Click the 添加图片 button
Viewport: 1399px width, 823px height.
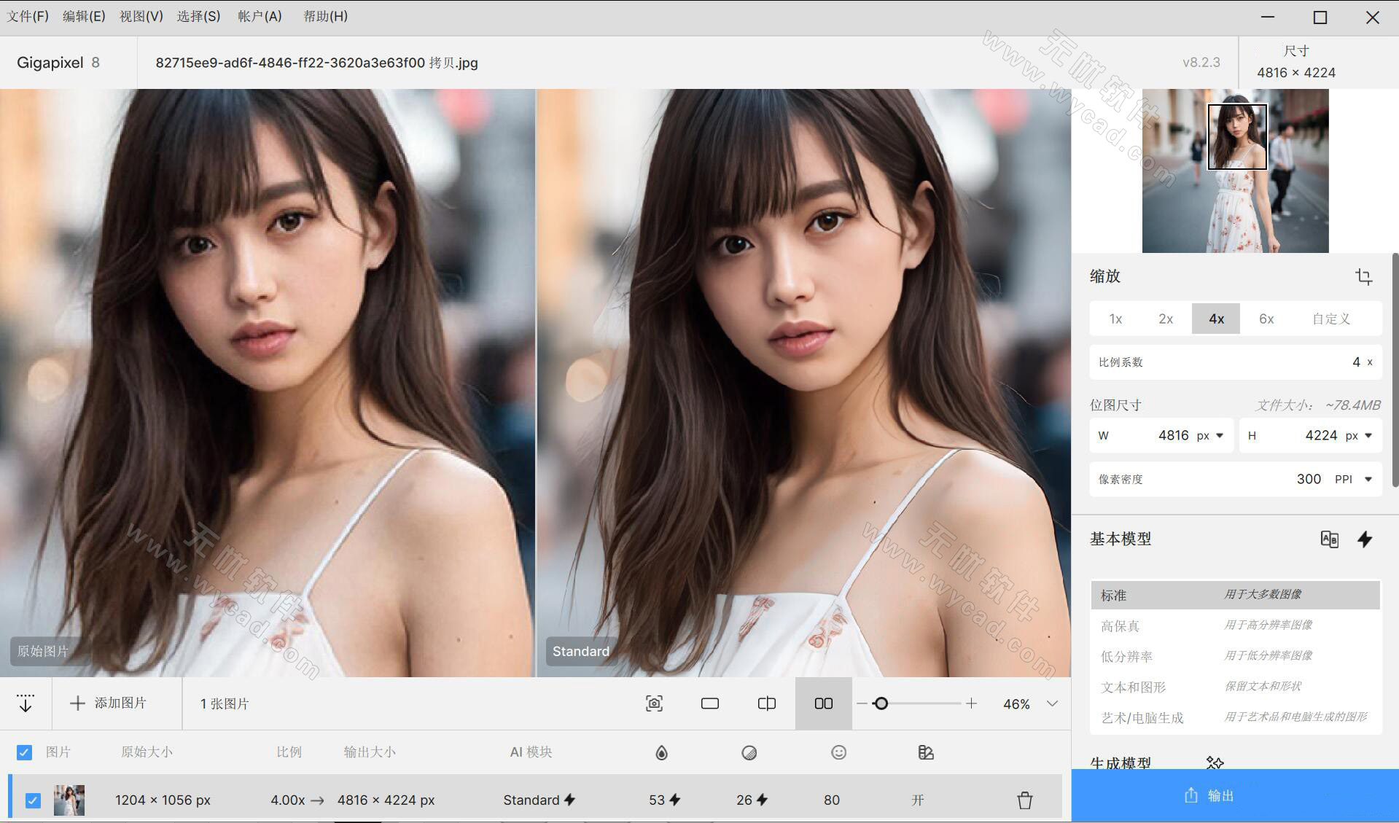pyautogui.click(x=109, y=703)
